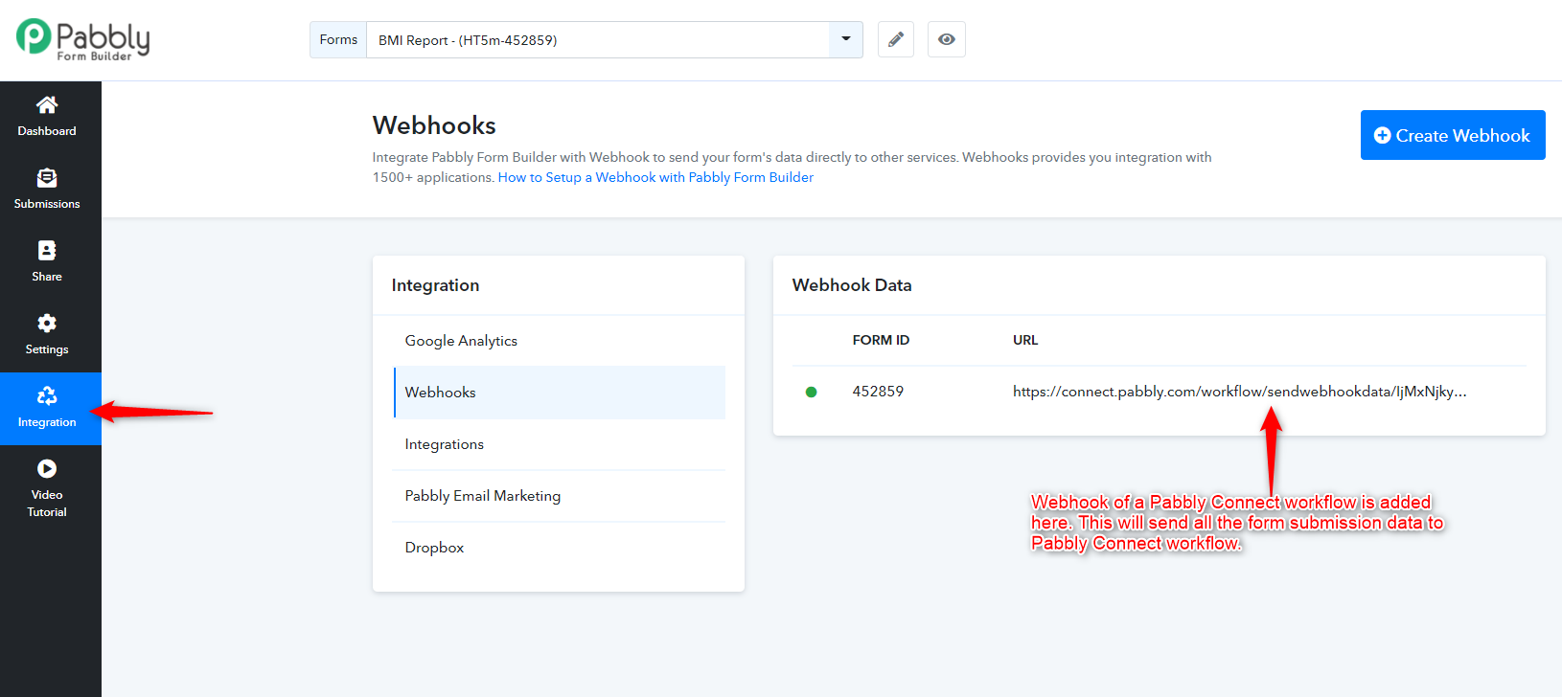Click the URL column header

pos(1025,340)
